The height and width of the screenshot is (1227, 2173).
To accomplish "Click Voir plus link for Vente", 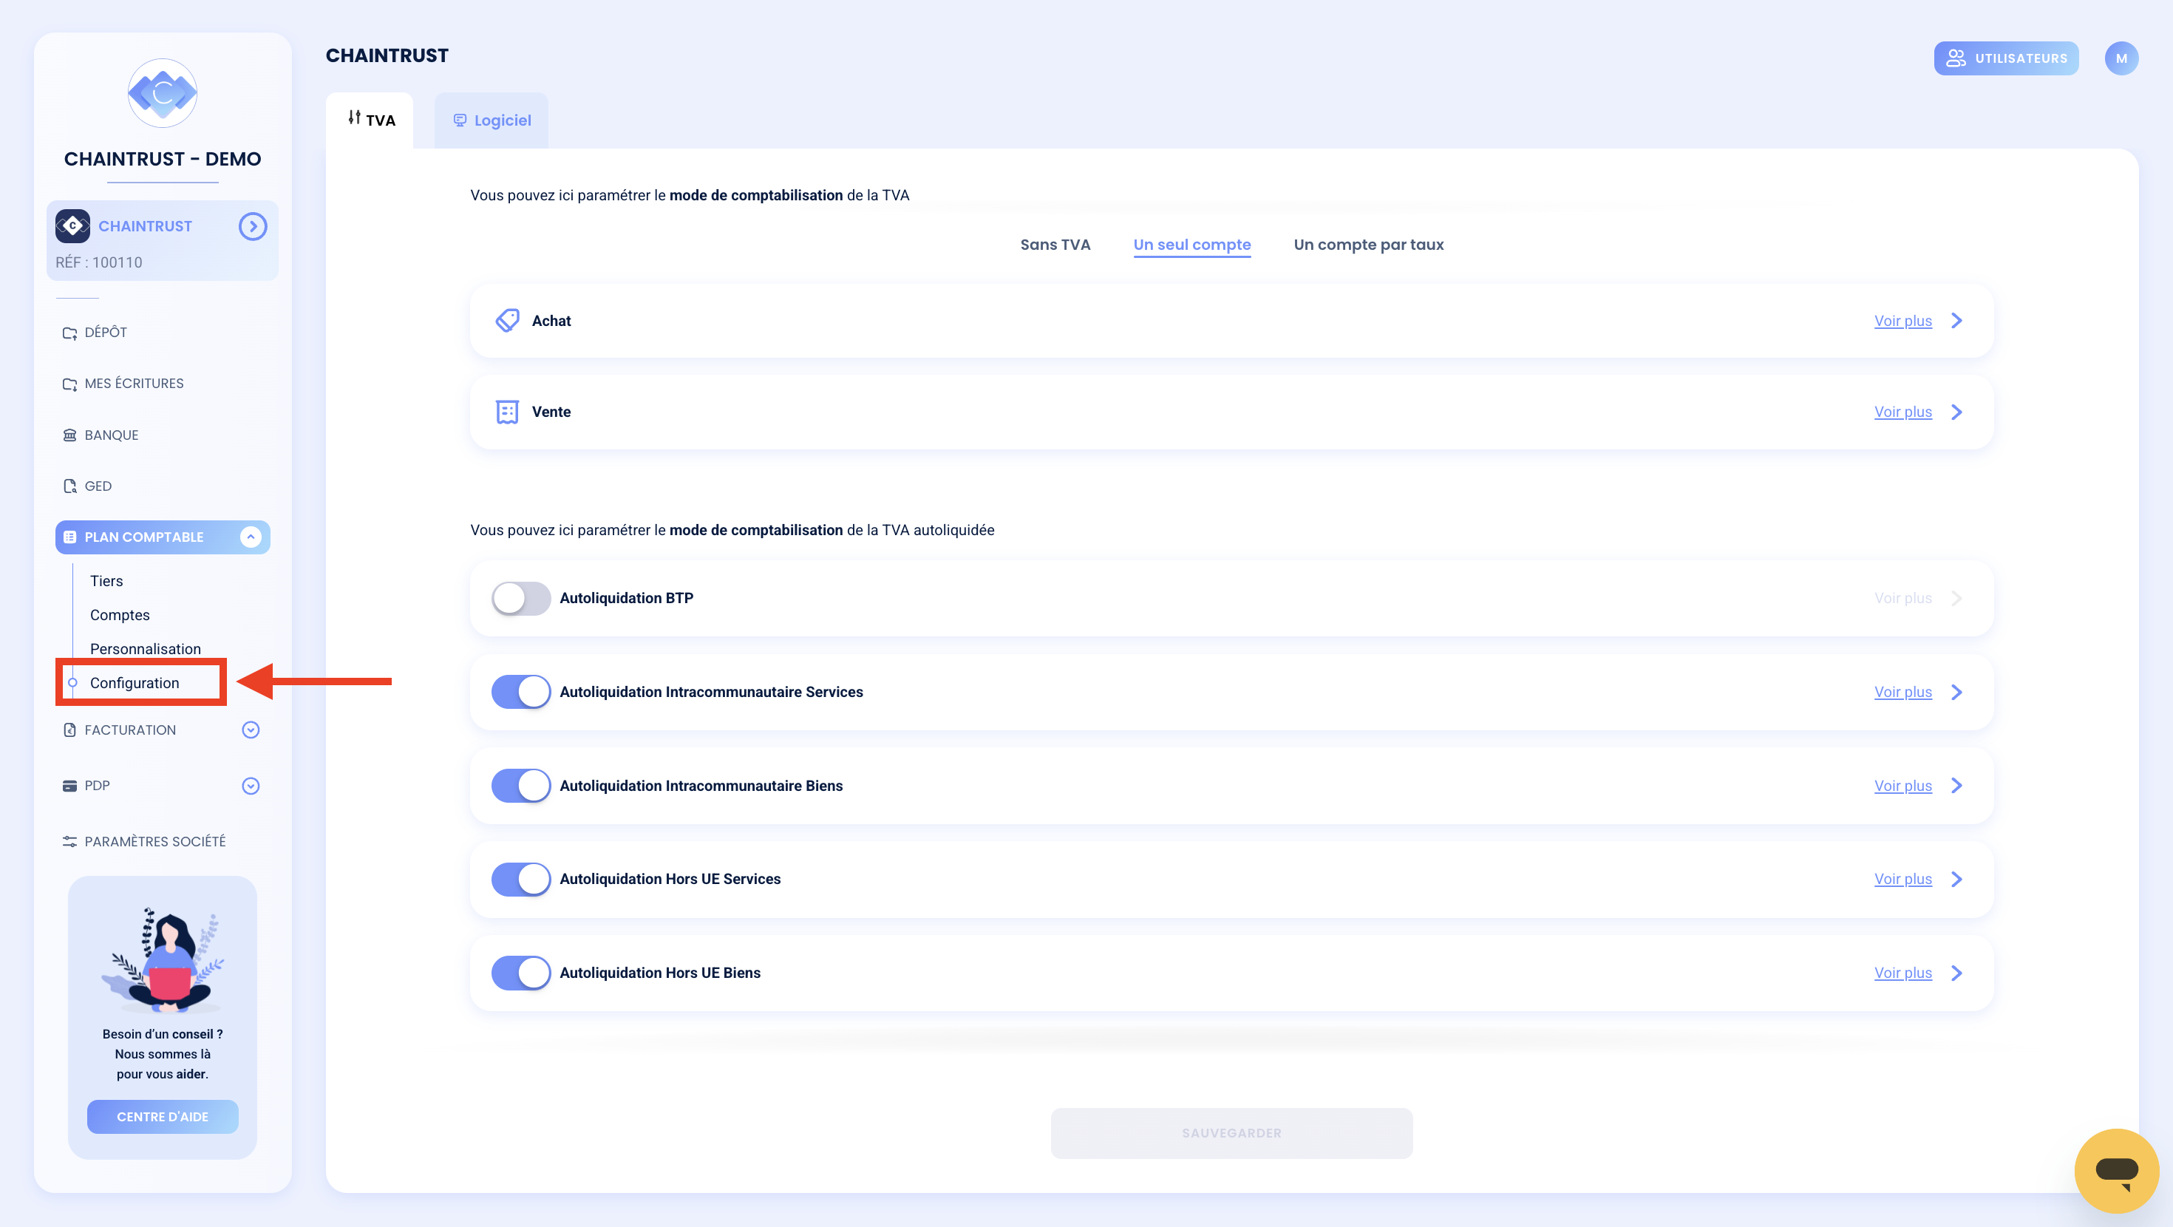I will (x=1903, y=412).
